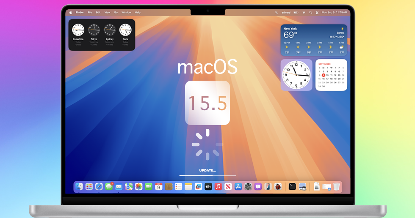Open the View menu
This screenshot has width=415, height=218.
coord(107,12)
